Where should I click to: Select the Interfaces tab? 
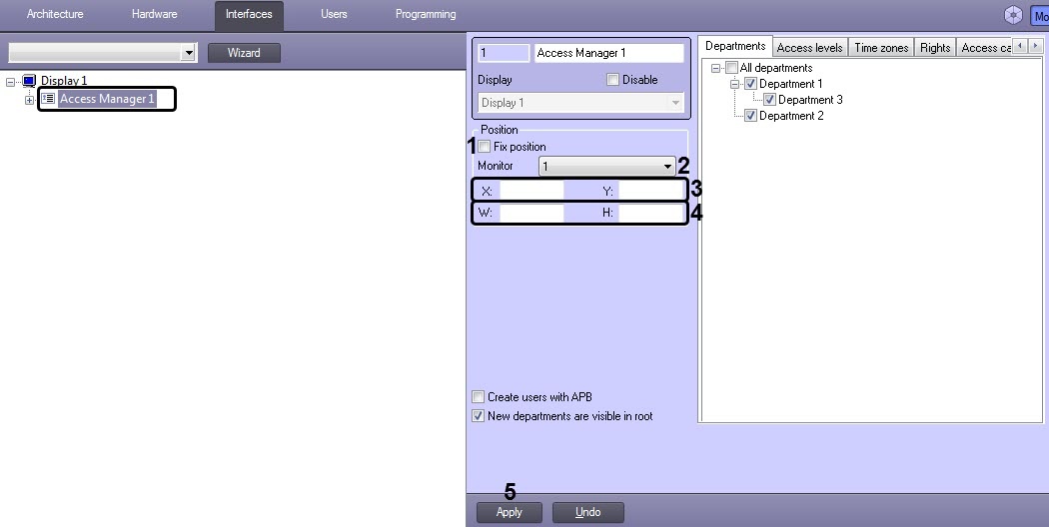(249, 15)
